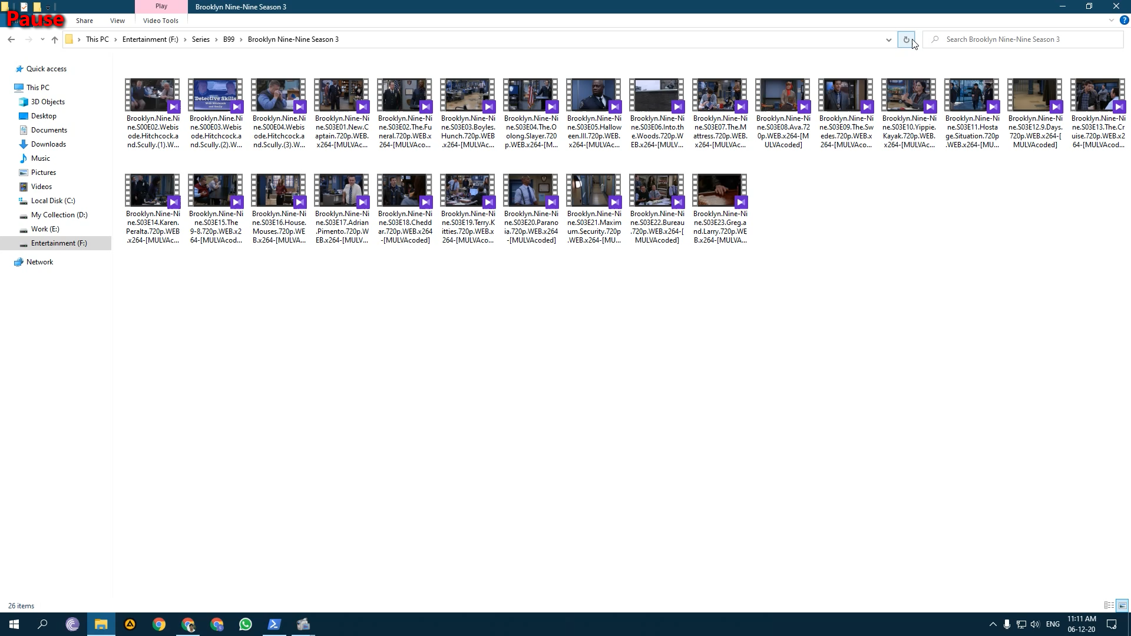Screen dimensions: 1131x636
Task: Select S03E10 Yippie Kayak video file
Action: [909, 114]
